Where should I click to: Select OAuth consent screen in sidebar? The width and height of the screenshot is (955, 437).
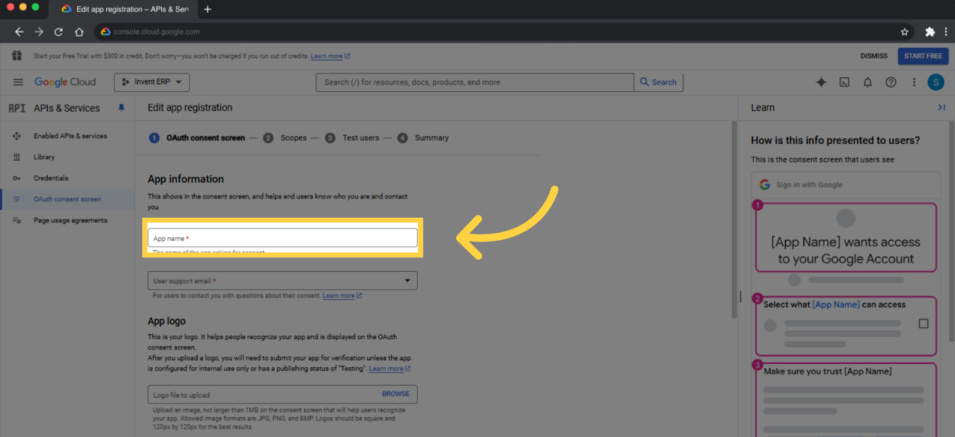(67, 199)
